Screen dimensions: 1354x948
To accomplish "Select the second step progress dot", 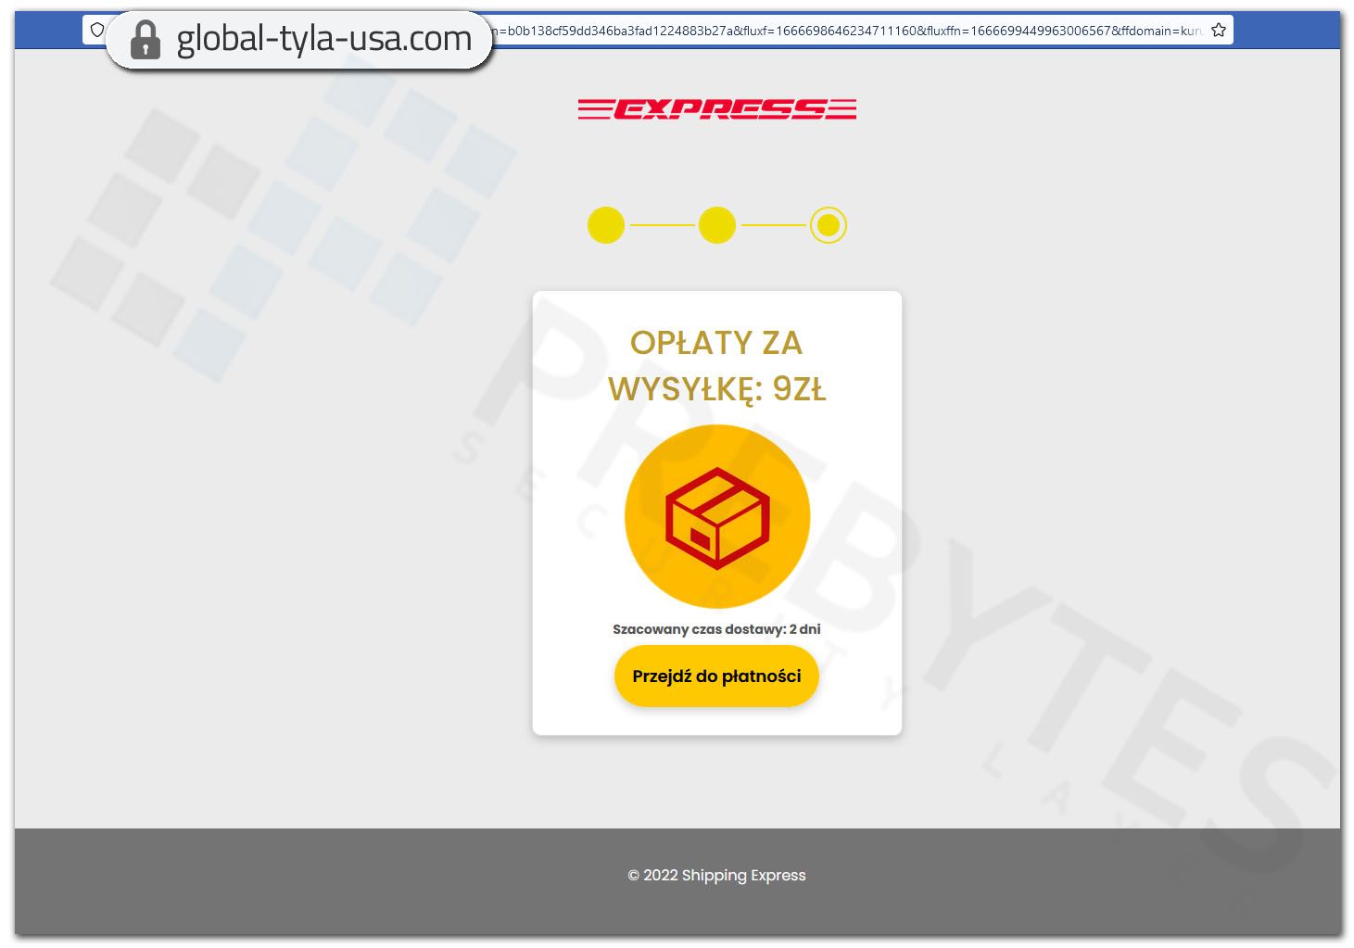I will pyautogui.click(x=716, y=225).
